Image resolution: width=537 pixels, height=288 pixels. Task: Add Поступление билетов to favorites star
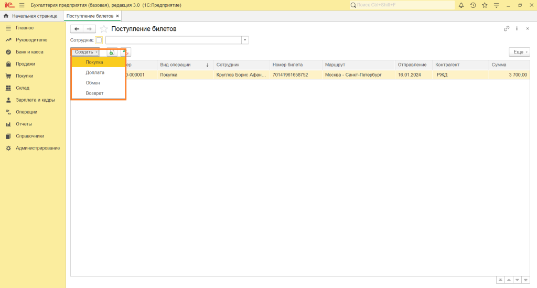coord(104,29)
